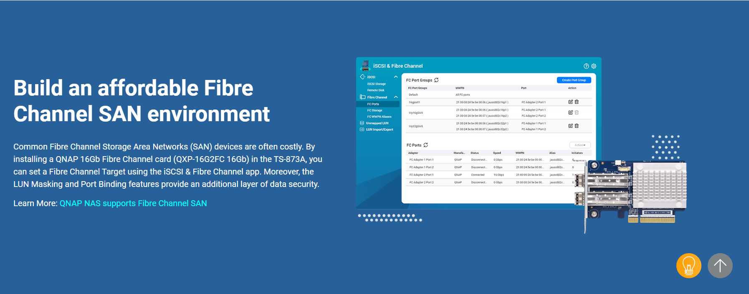This screenshot has width=749, height=294.
Task: Delete the My32gSAN port group
Action: tap(577, 126)
